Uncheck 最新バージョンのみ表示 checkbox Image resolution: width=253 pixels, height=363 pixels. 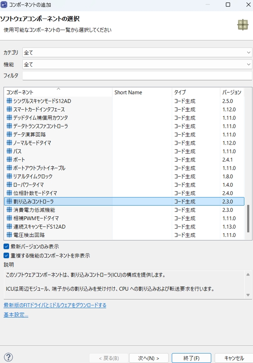click(6, 246)
